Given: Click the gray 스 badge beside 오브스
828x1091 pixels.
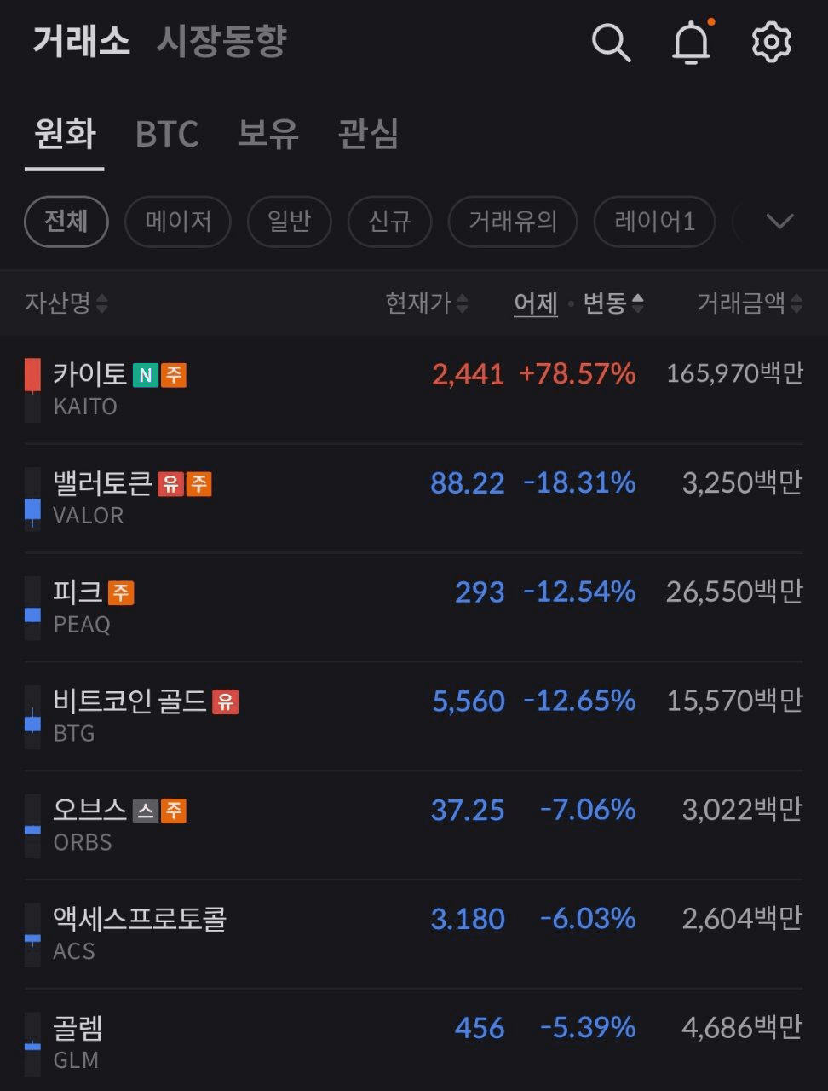Looking at the screenshot, I should pyautogui.click(x=146, y=811).
